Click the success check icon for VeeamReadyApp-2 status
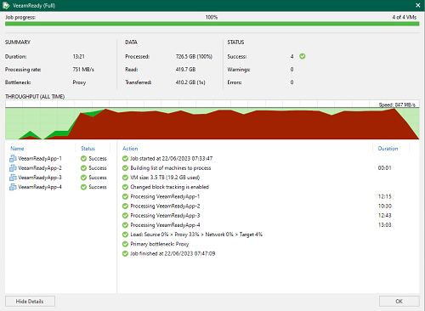 click(83, 168)
